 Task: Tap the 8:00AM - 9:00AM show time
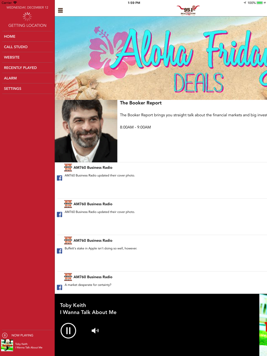pos(135,127)
